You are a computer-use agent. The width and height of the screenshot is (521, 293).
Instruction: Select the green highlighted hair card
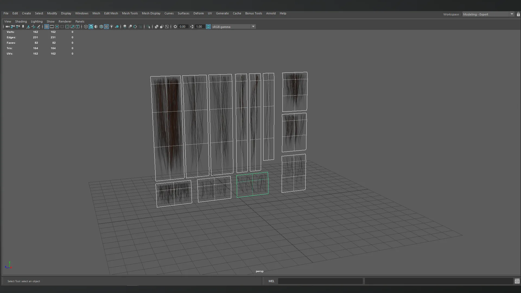(252, 185)
